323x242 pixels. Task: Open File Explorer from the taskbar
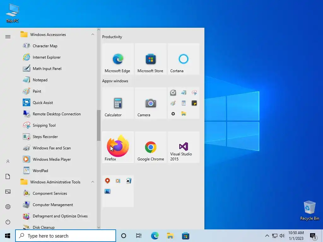170,236
